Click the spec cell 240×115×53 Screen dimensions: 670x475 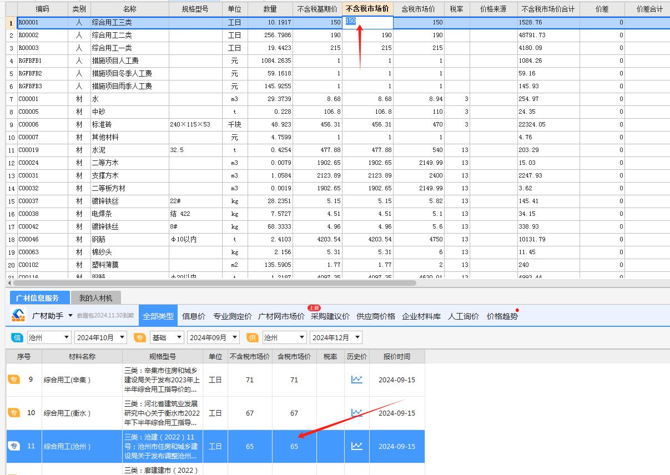pyautogui.click(x=196, y=124)
